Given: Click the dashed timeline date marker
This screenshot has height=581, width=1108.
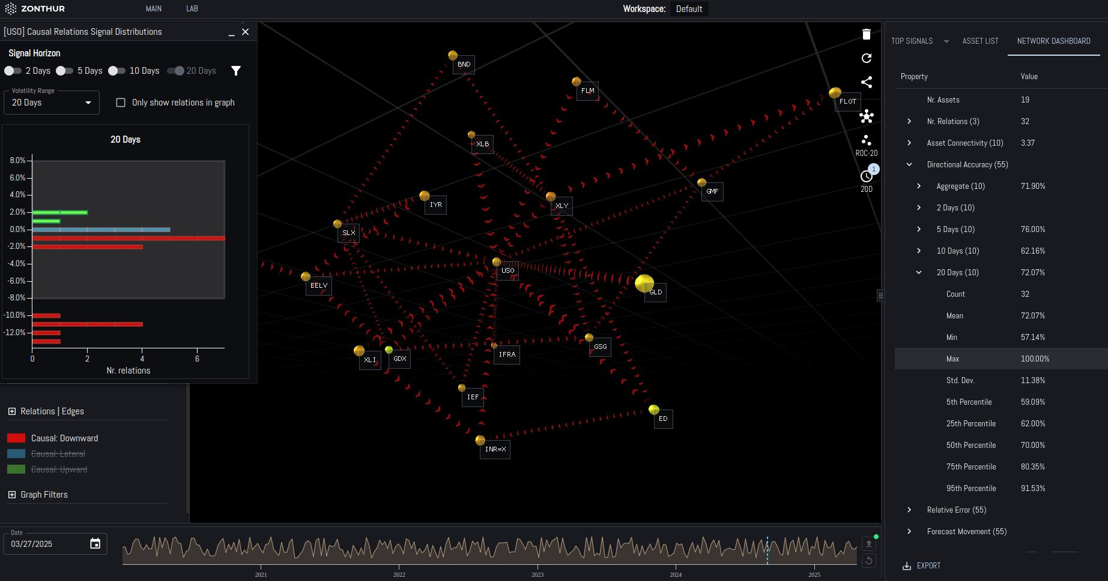Looking at the screenshot, I should point(767,550).
